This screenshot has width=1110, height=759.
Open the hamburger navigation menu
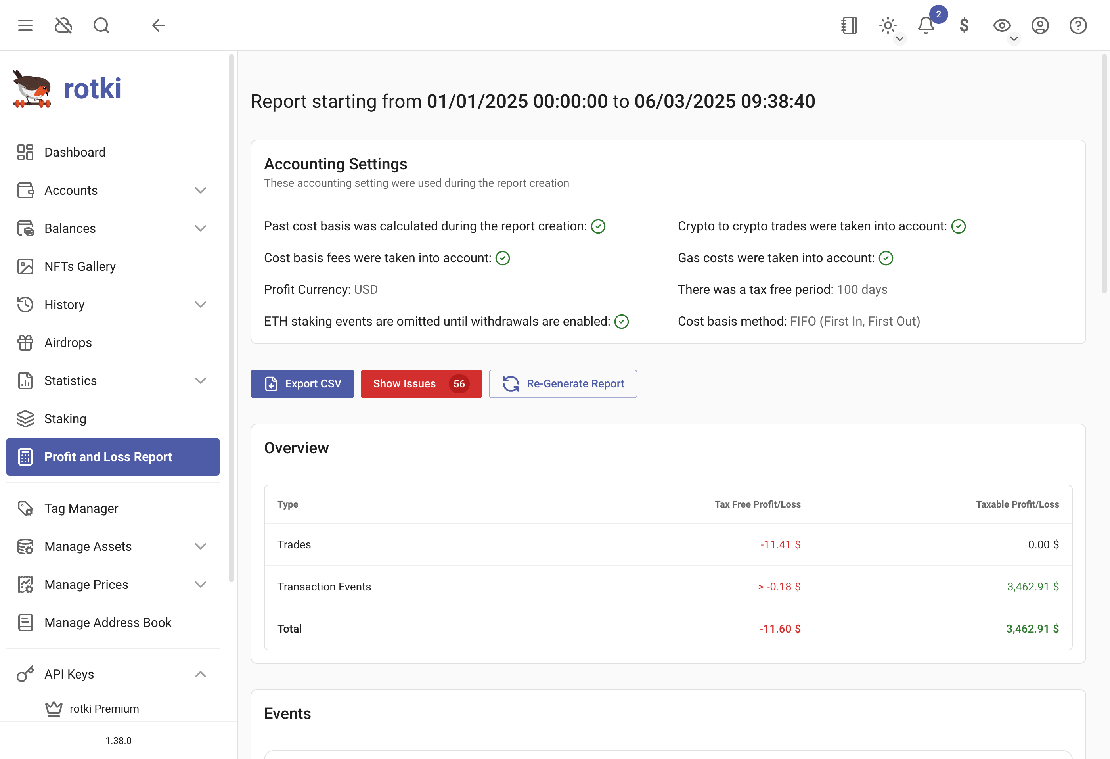tap(25, 25)
